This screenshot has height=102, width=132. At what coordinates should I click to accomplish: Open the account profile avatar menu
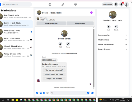[x=126, y=5]
